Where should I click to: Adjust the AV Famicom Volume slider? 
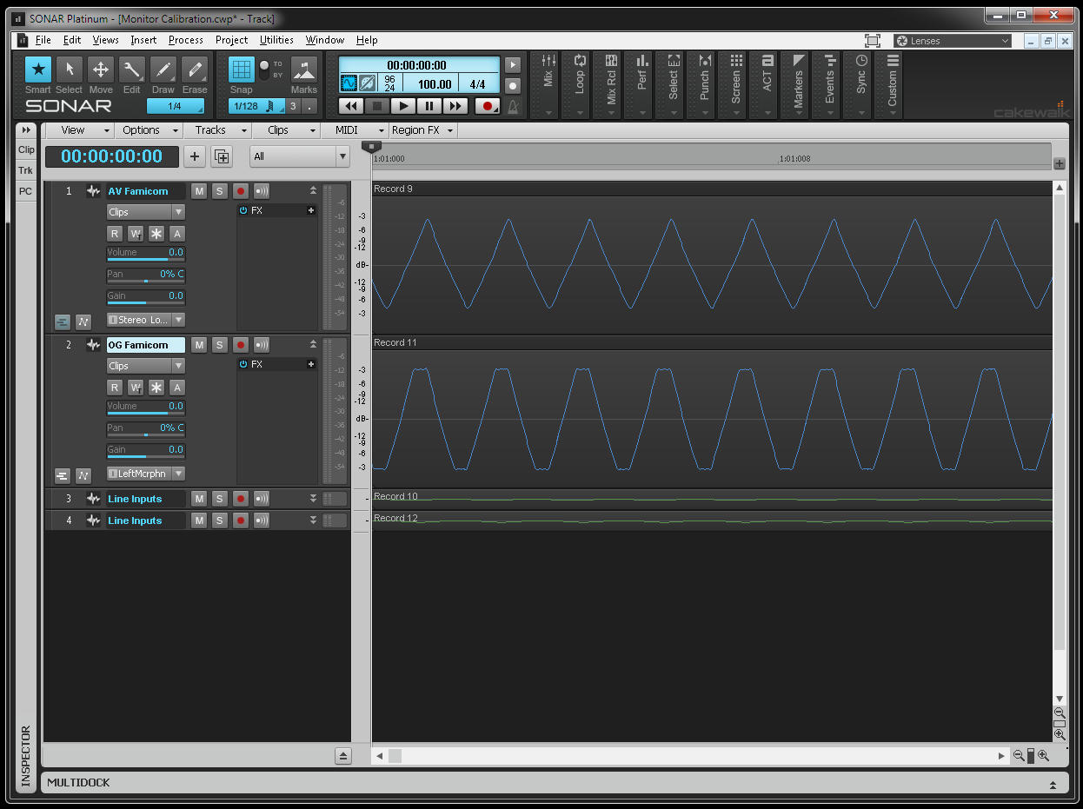tap(146, 254)
